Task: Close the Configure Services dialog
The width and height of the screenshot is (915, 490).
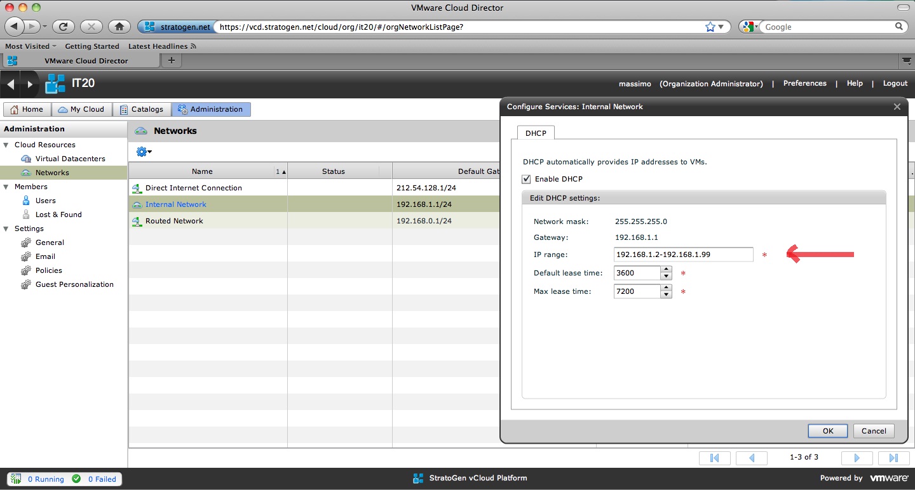Action: point(897,107)
